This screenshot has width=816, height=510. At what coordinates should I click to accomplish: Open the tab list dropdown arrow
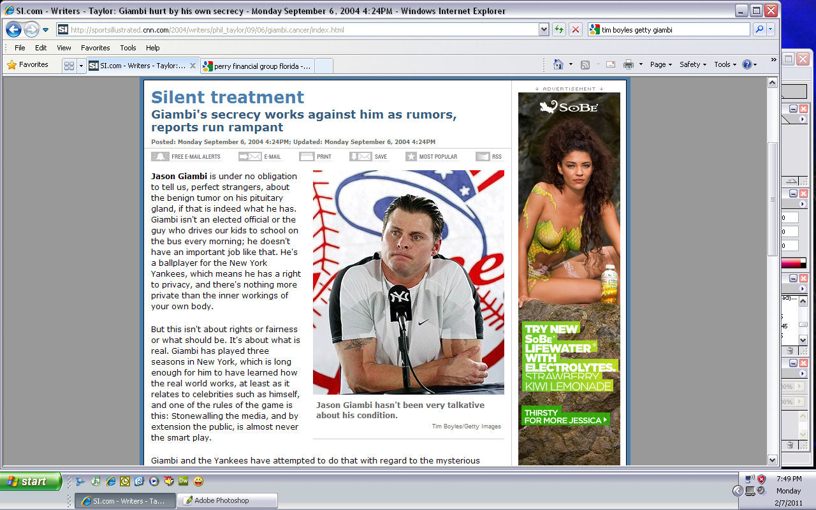coord(81,66)
